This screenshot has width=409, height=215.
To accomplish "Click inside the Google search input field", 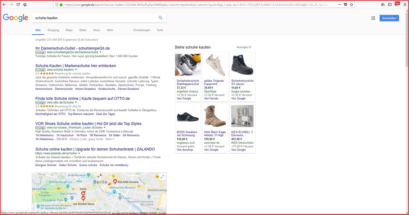I will 95,18.
